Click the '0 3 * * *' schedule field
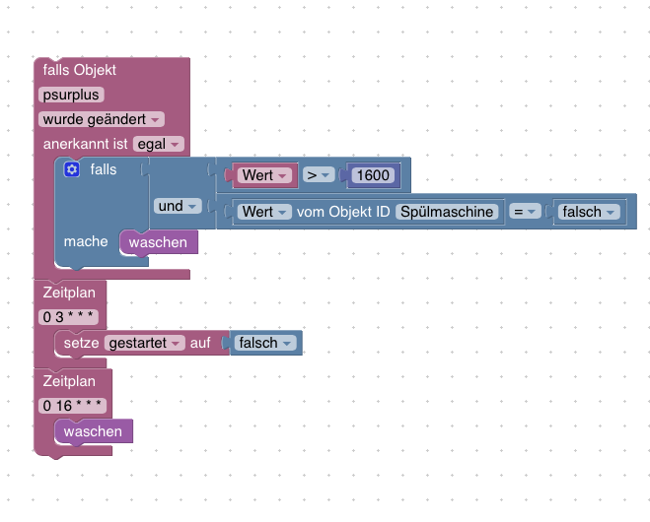Screen dimensions: 650x522 [x=68, y=317]
